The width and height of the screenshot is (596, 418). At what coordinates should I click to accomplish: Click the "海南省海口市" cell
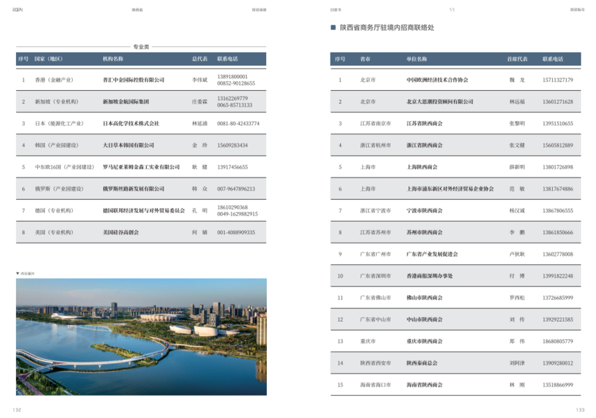pos(376,385)
